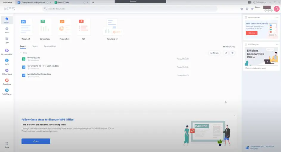The width and height of the screenshot is (281, 152).
Task: Click the search magnifier icon
Action: pos(45,9)
